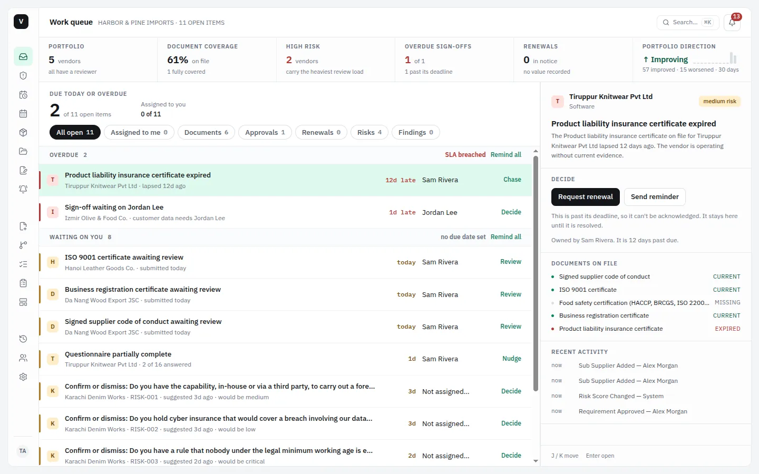This screenshot has width=759, height=474.
Task: Click the V logo at top of sidebar
Action: point(21,22)
